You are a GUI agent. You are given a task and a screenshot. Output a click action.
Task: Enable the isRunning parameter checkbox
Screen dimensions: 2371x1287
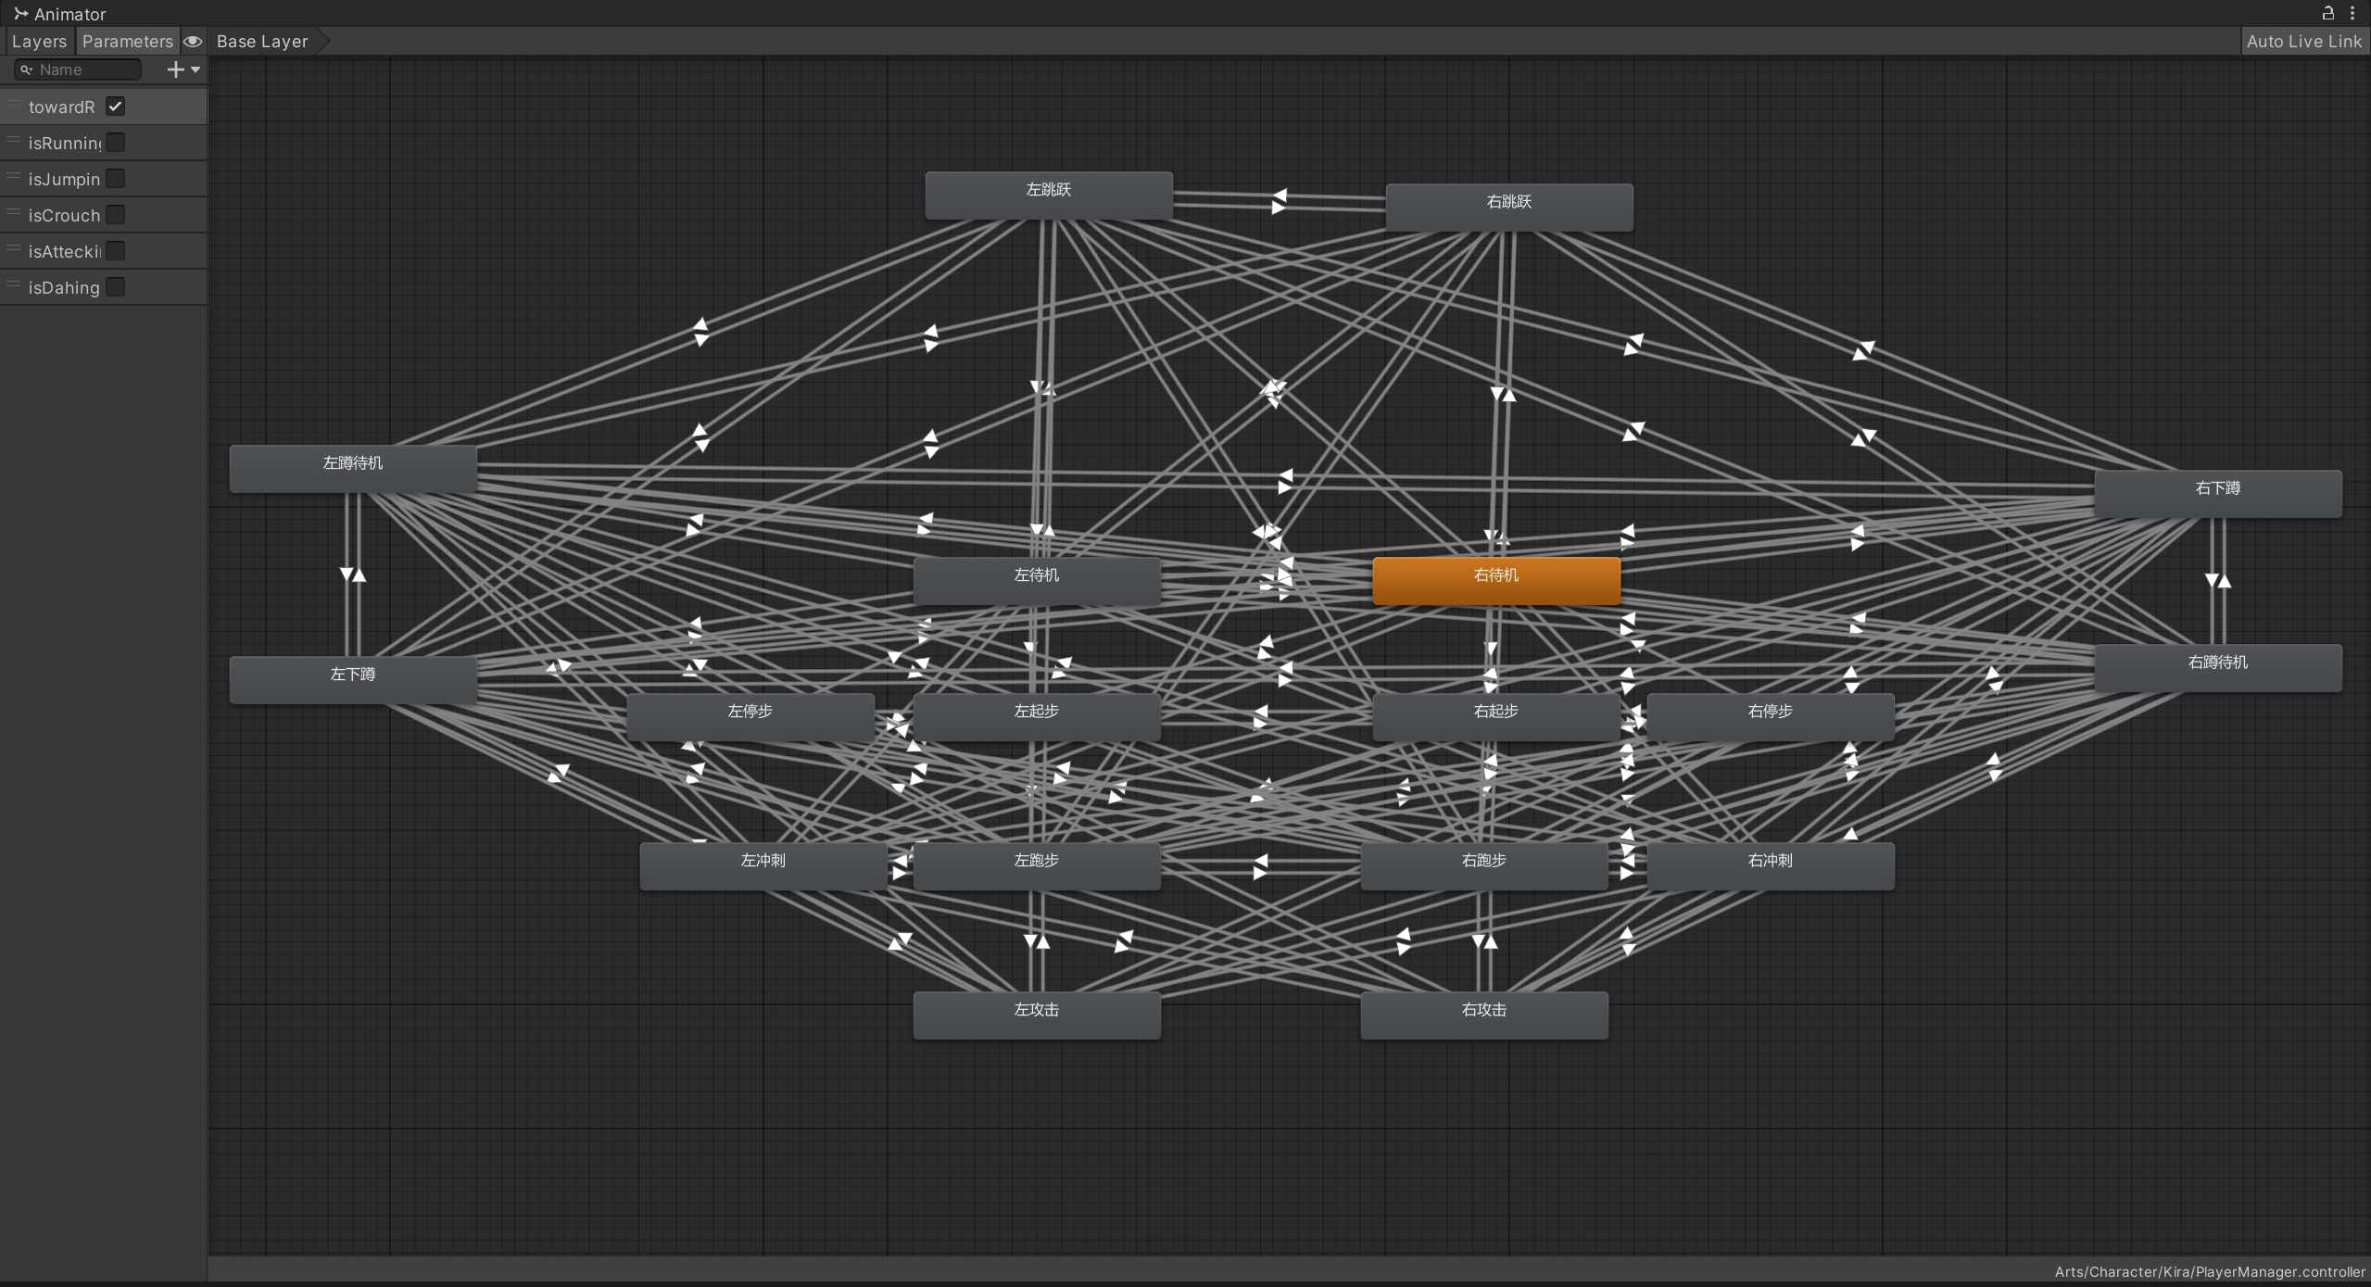pos(115,143)
